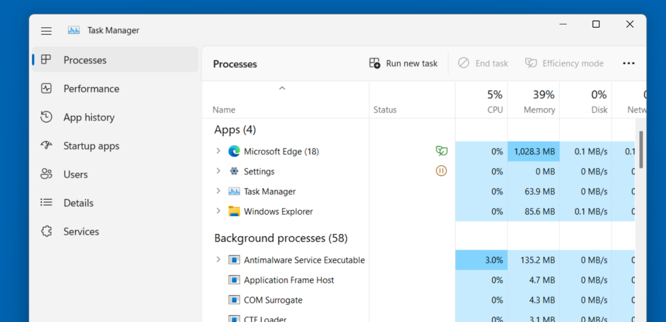Screen dimensions: 666x322
Task: Click the Windows Explorer folder icon
Action: 234,211
